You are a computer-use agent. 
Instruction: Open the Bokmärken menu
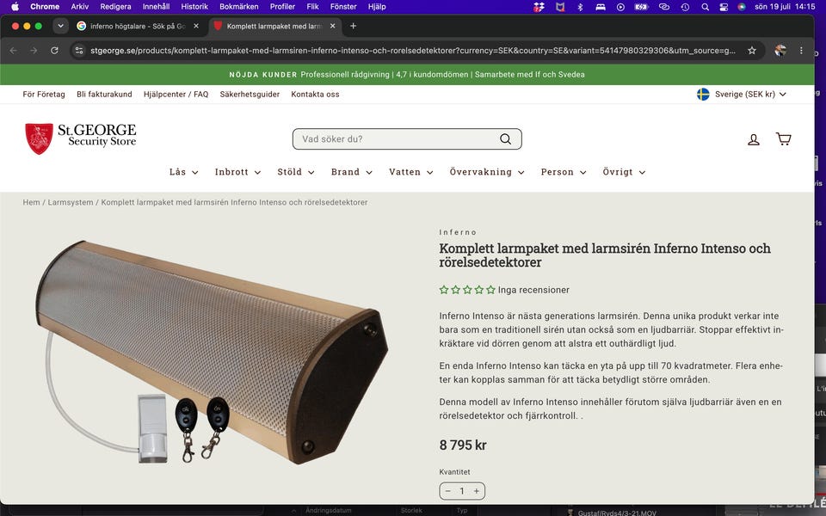pyautogui.click(x=238, y=7)
